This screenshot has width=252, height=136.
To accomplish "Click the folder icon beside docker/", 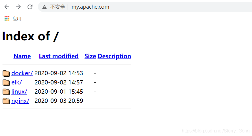I will click(6, 73).
